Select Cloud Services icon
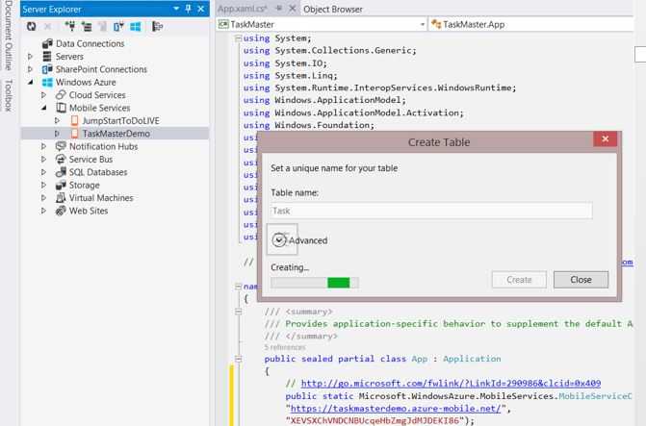This screenshot has height=426, width=646. pyautogui.click(x=61, y=95)
